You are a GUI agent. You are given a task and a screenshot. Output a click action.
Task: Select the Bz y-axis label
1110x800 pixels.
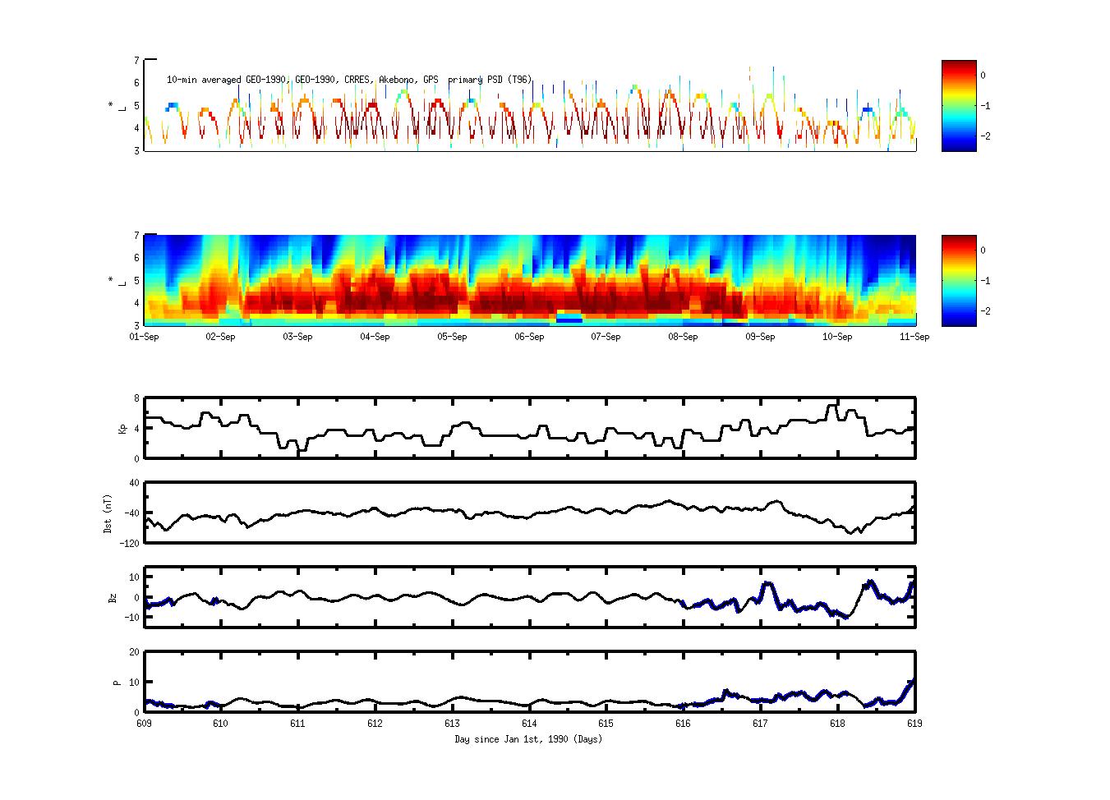pos(113,597)
